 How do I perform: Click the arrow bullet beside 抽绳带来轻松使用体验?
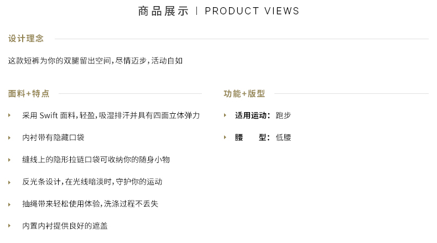pos(9,204)
